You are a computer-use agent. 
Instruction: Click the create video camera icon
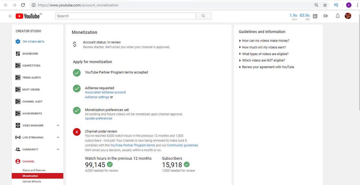(326, 16)
